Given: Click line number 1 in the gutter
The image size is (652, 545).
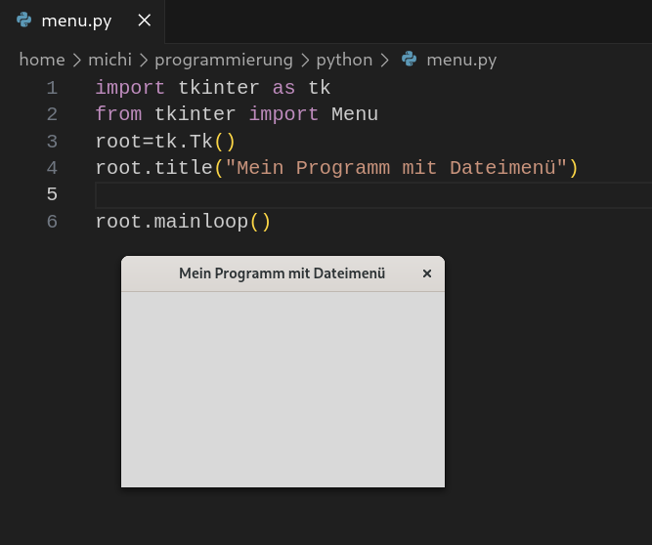Looking at the screenshot, I should pos(52,88).
